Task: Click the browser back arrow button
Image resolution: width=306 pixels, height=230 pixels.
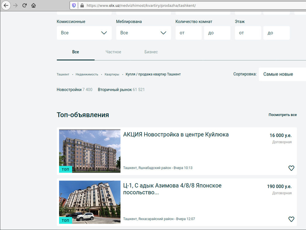Action: 6,5
